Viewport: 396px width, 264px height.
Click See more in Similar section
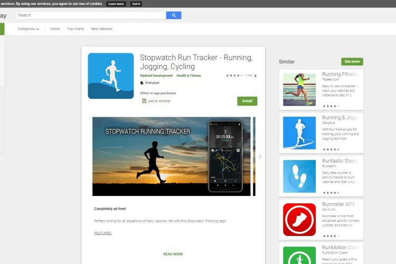(352, 62)
